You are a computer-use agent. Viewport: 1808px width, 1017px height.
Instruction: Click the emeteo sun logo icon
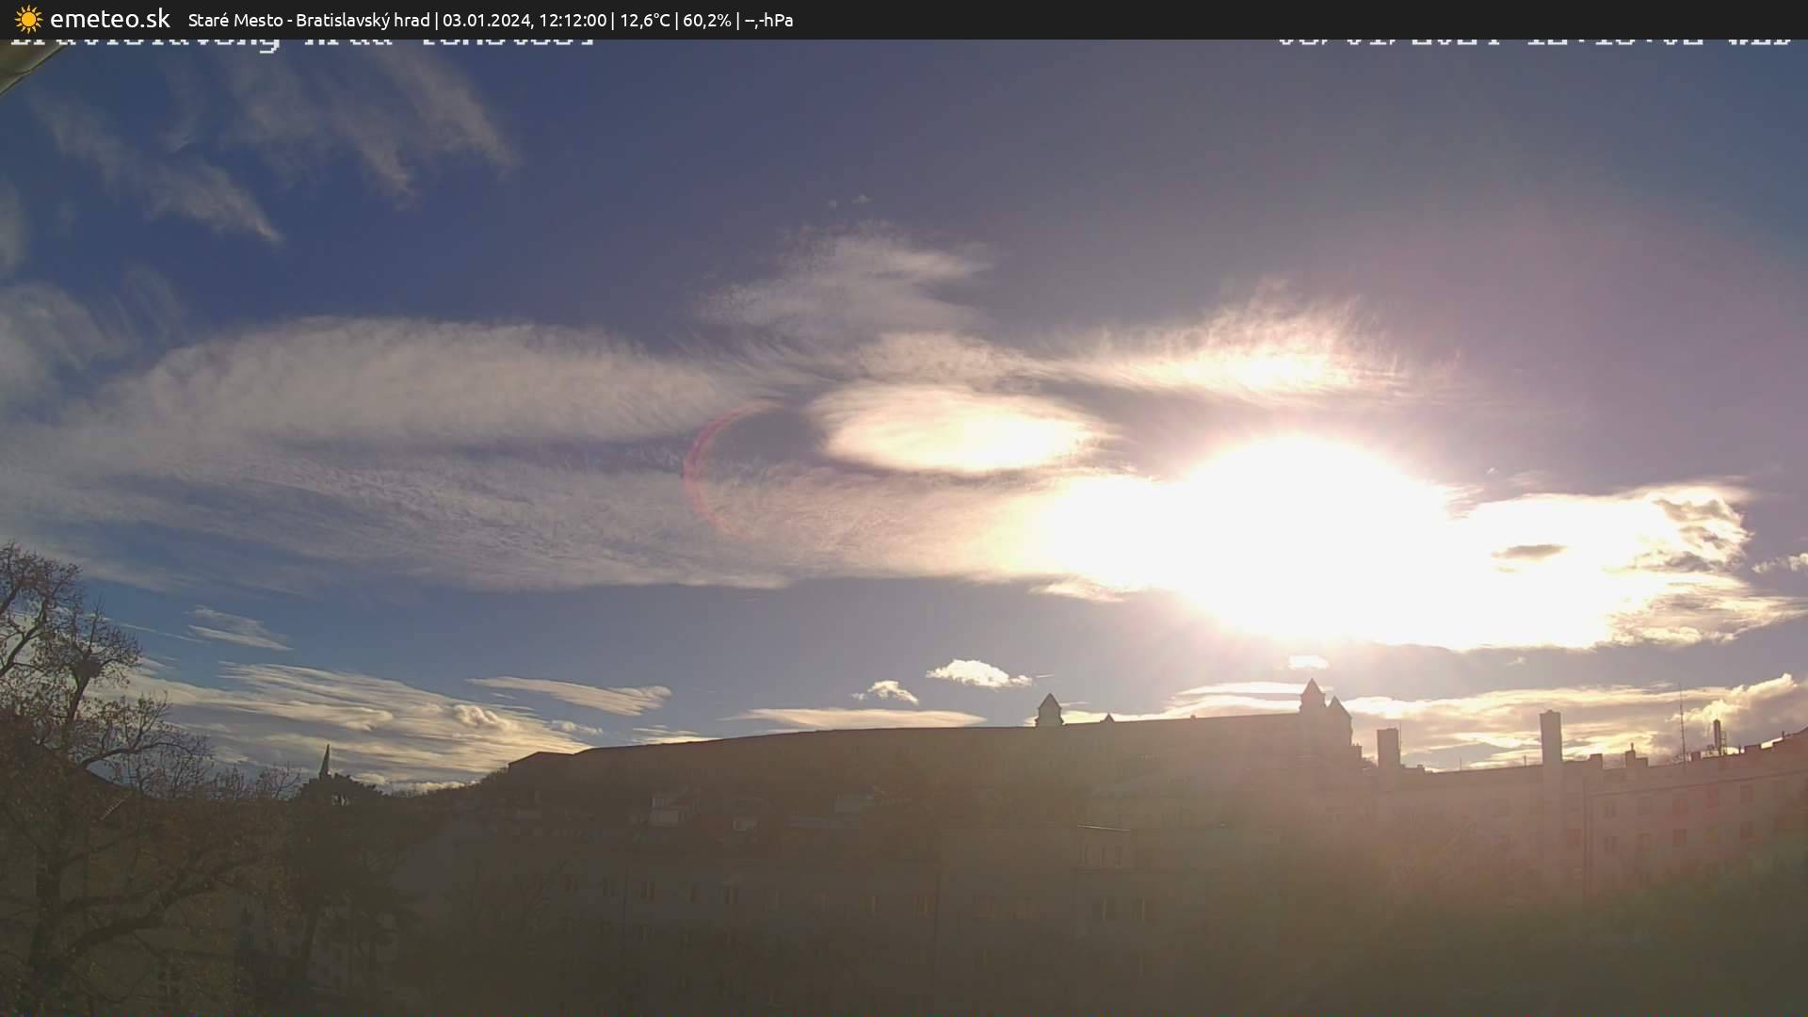coord(28,19)
